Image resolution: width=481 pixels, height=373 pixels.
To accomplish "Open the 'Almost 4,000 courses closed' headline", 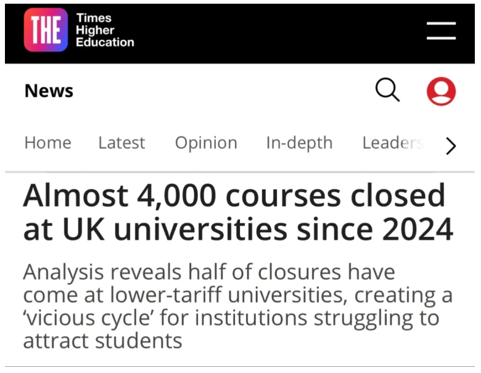I will click(x=234, y=197).
